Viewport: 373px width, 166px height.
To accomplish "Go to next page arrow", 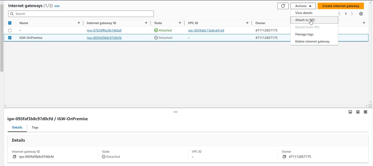I will click(x=352, y=14).
